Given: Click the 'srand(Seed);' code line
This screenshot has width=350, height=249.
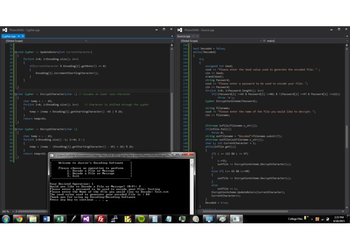Looking at the screenshot, I should [x=215, y=77].
